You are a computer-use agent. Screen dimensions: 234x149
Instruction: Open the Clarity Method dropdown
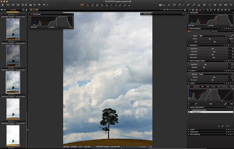tap(215, 74)
